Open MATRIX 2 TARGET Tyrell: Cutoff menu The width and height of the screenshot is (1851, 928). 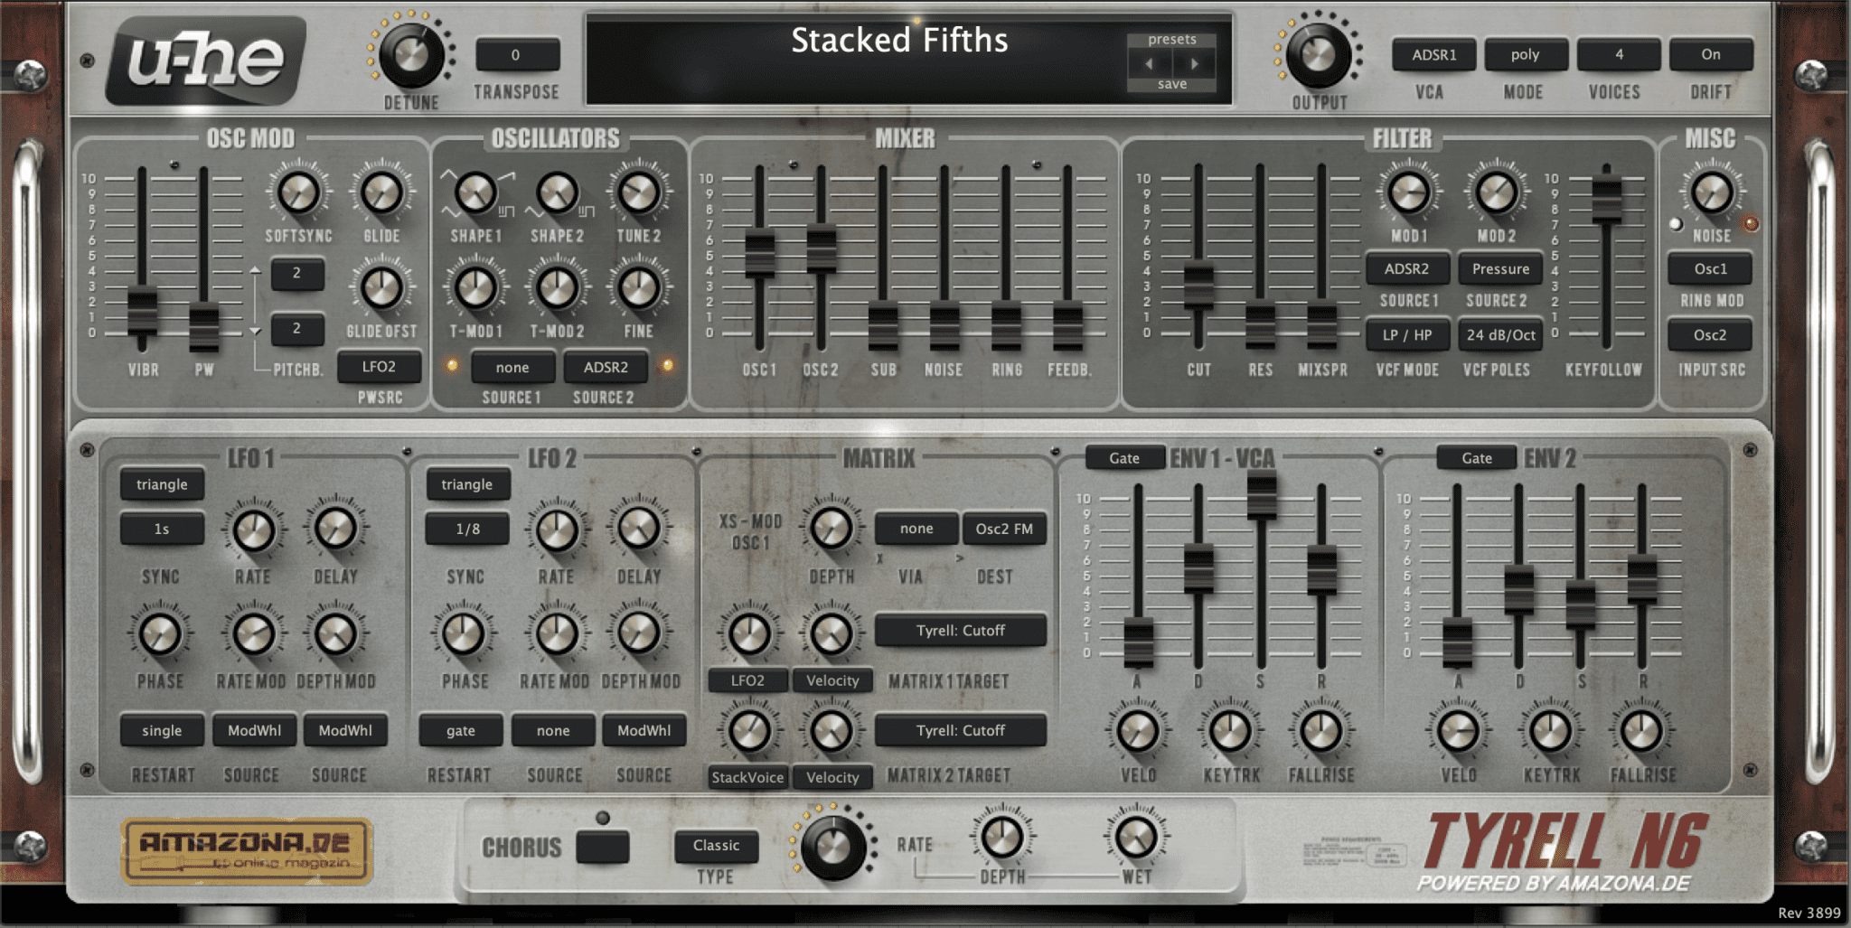[960, 730]
